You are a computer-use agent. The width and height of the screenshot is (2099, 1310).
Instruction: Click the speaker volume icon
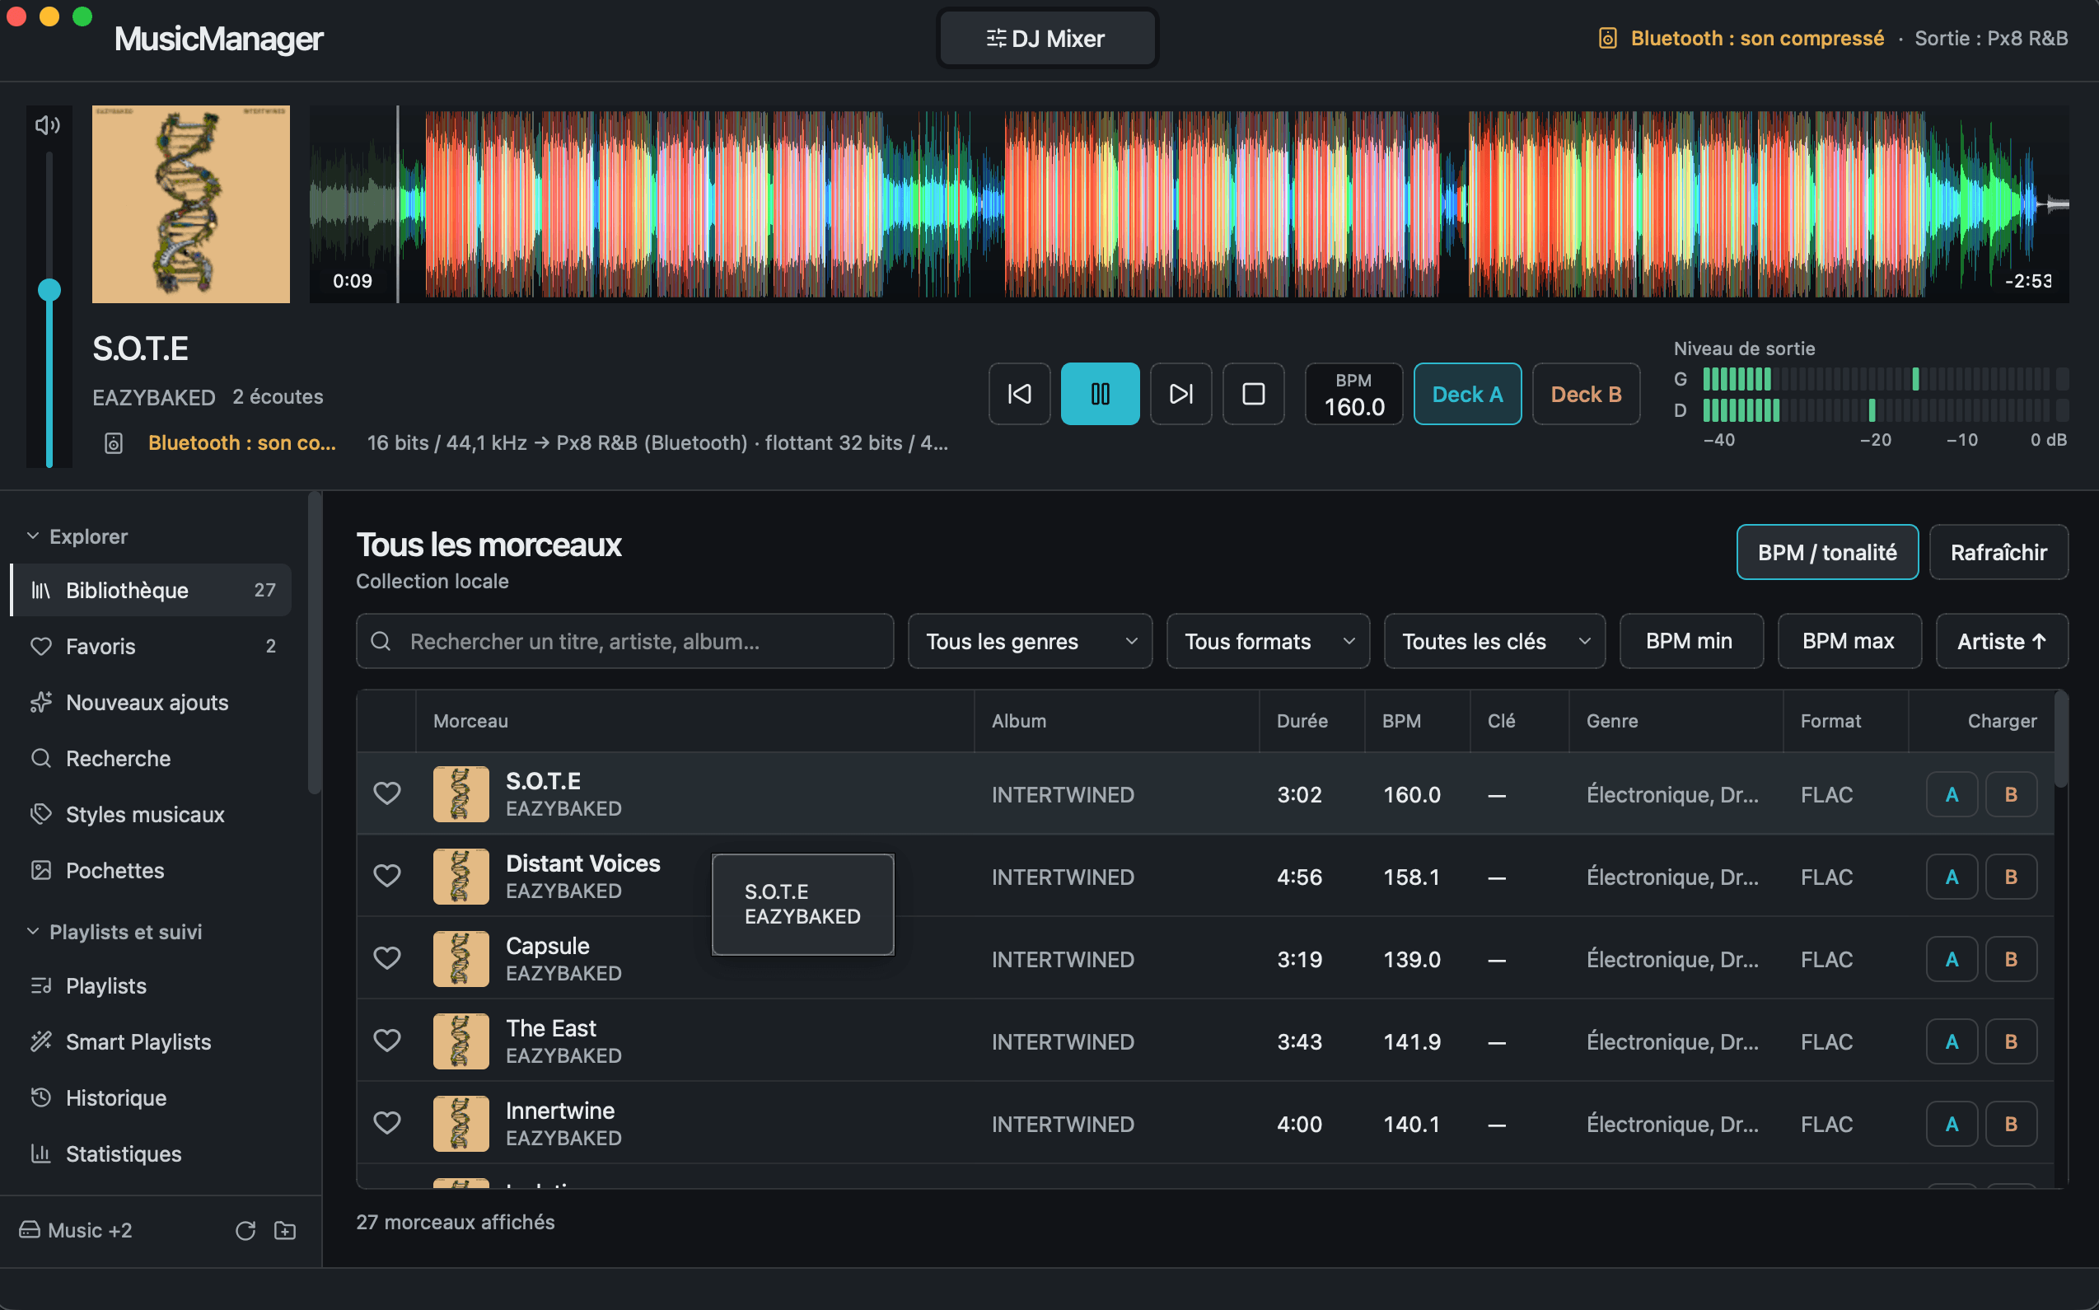pos(48,124)
